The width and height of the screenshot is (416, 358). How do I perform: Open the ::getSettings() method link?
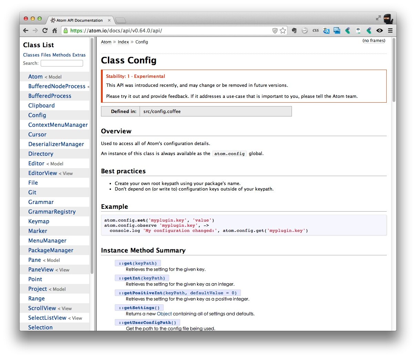click(x=139, y=308)
